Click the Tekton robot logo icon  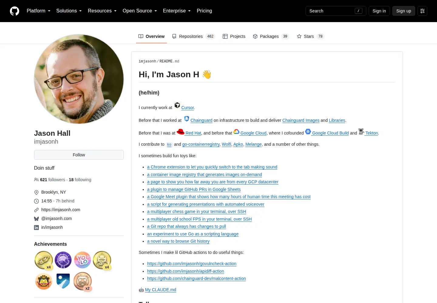point(361,132)
